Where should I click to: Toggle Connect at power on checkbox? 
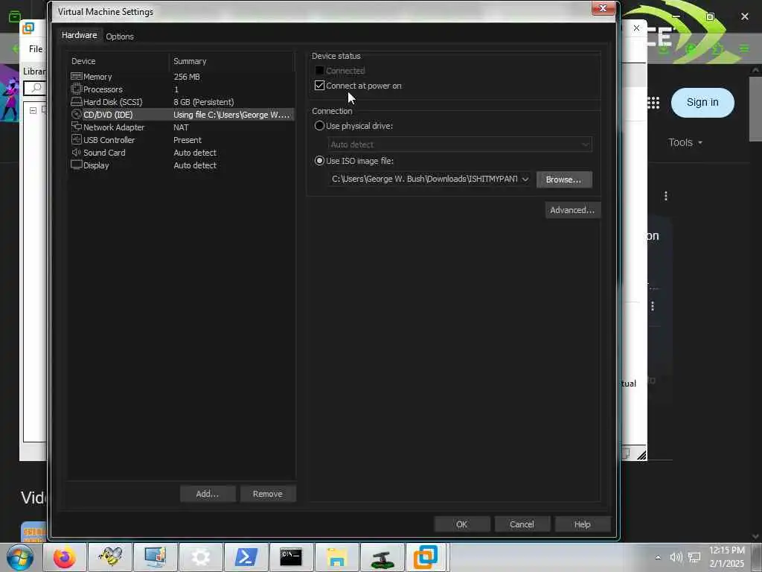point(319,86)
